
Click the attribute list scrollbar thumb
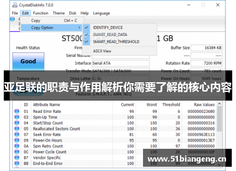pos(219,119)
